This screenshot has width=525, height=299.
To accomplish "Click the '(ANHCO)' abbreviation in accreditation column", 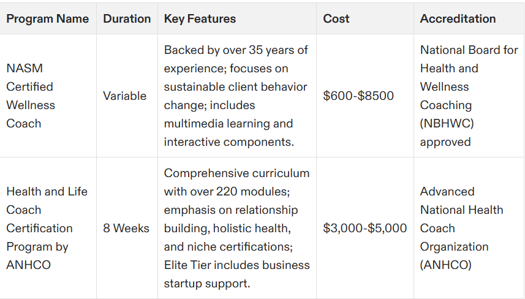I will tap(445, 265).
